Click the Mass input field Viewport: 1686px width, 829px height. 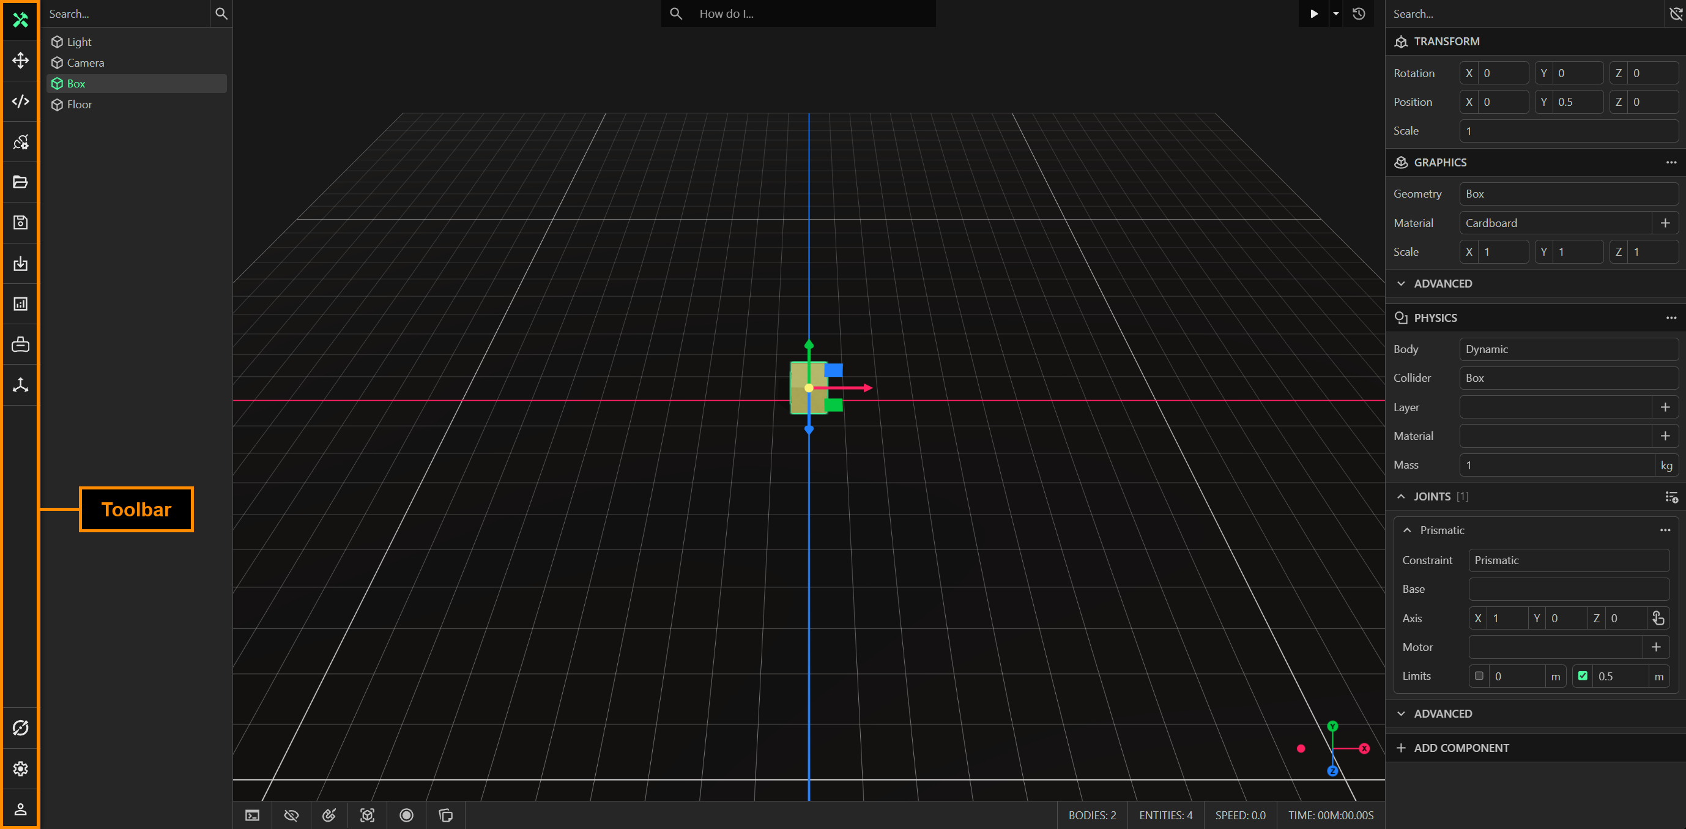1556,465
